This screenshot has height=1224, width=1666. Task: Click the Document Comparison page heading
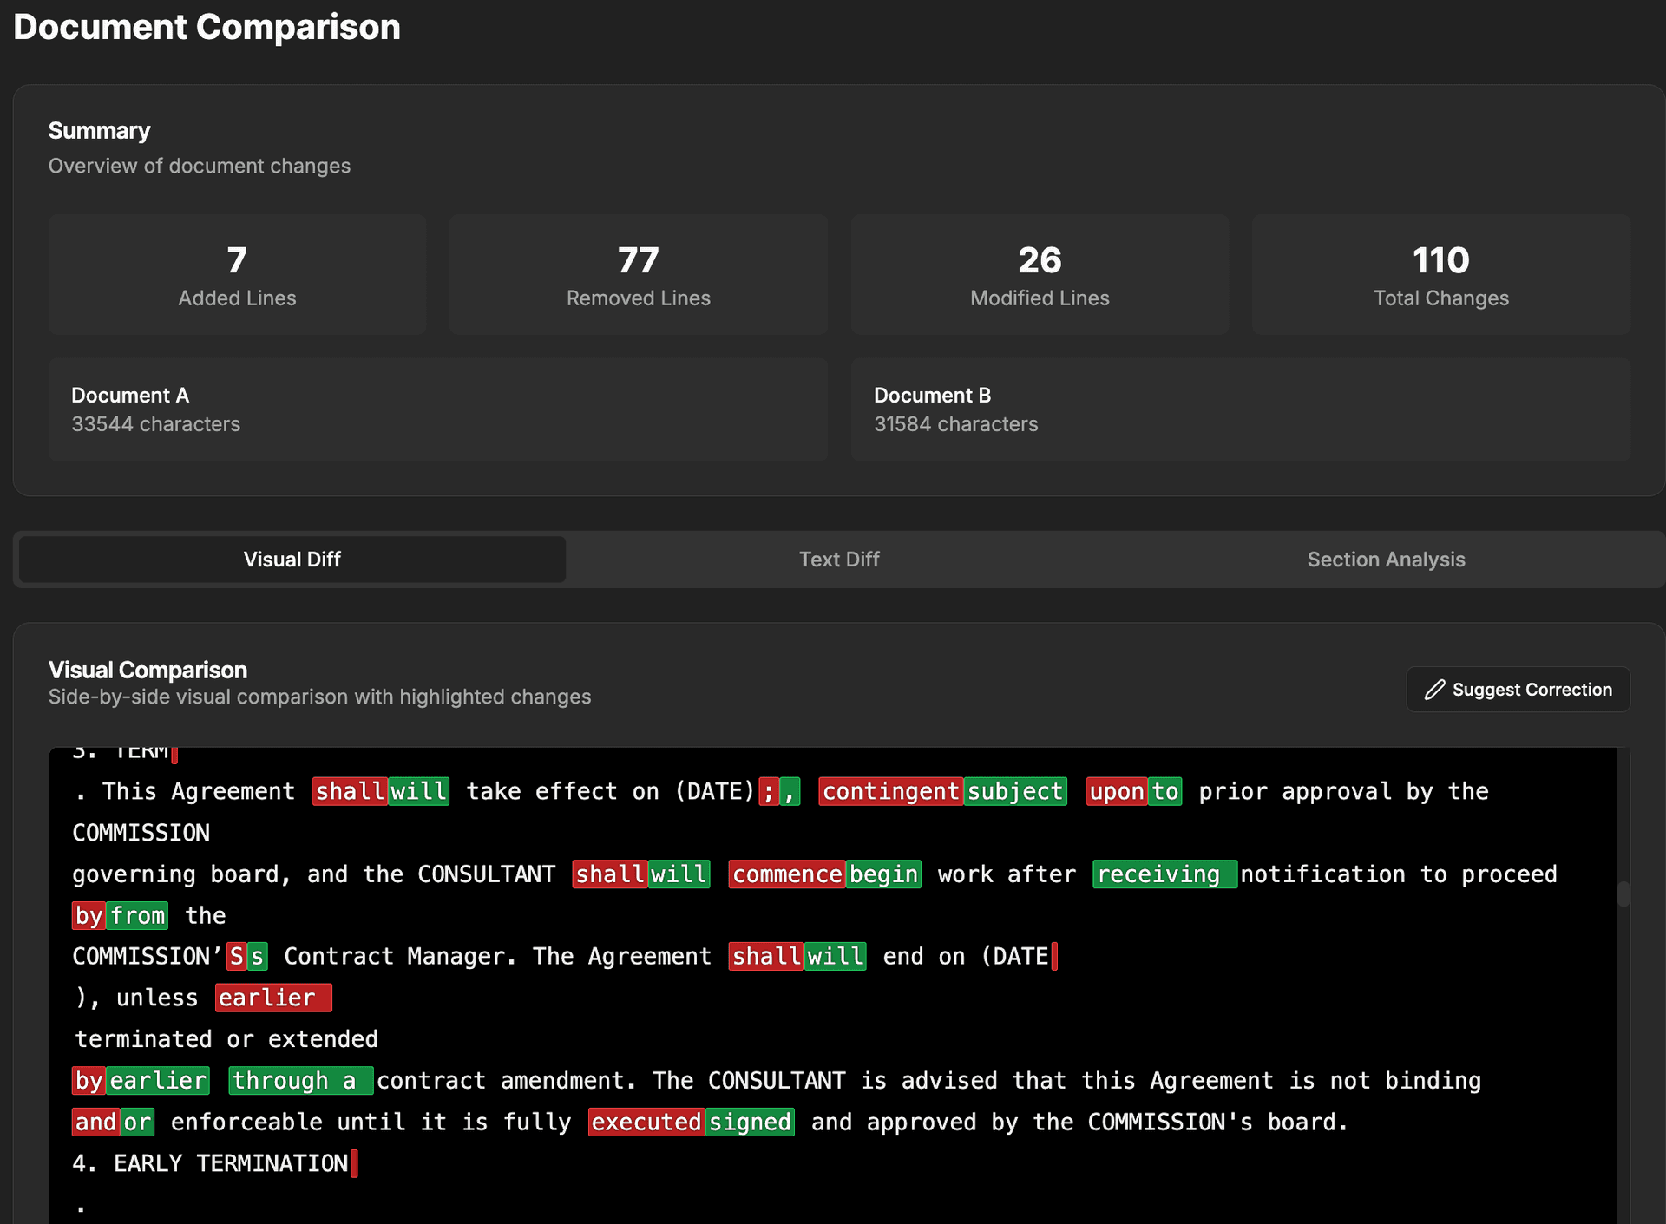pos(207,27)
